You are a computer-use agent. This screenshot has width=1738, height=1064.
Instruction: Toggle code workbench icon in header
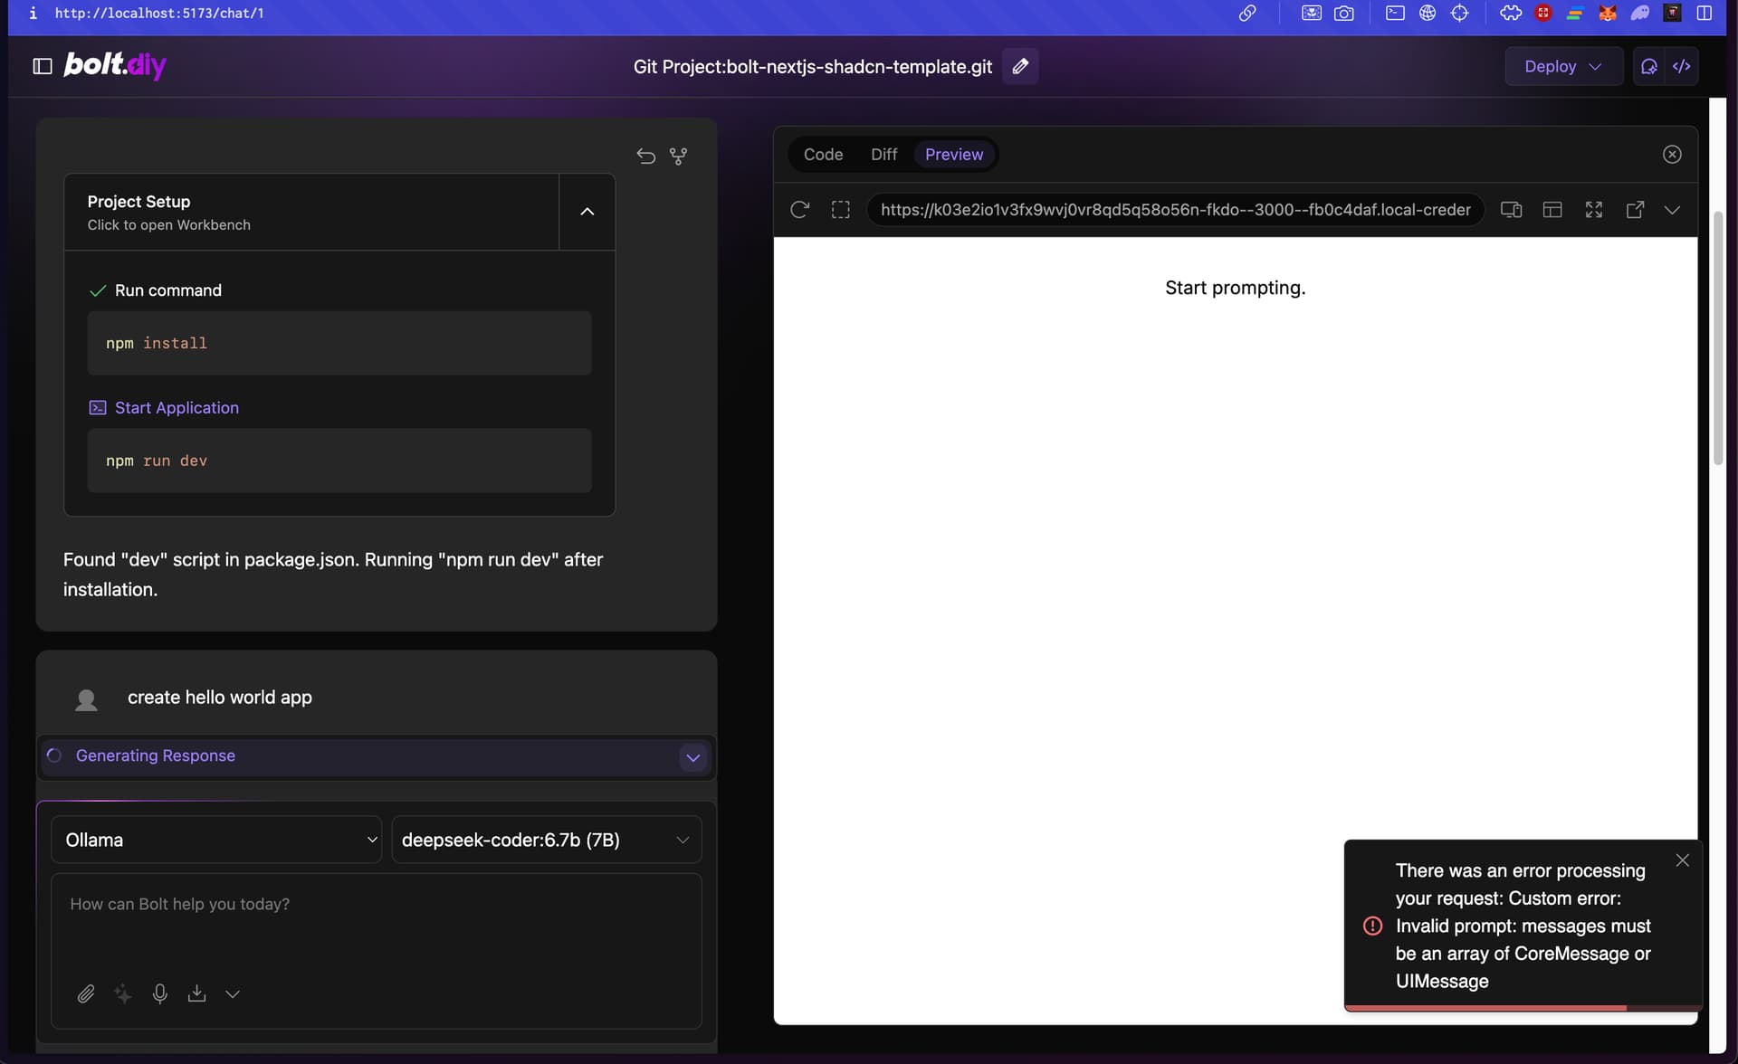(x=1682, y=66)
